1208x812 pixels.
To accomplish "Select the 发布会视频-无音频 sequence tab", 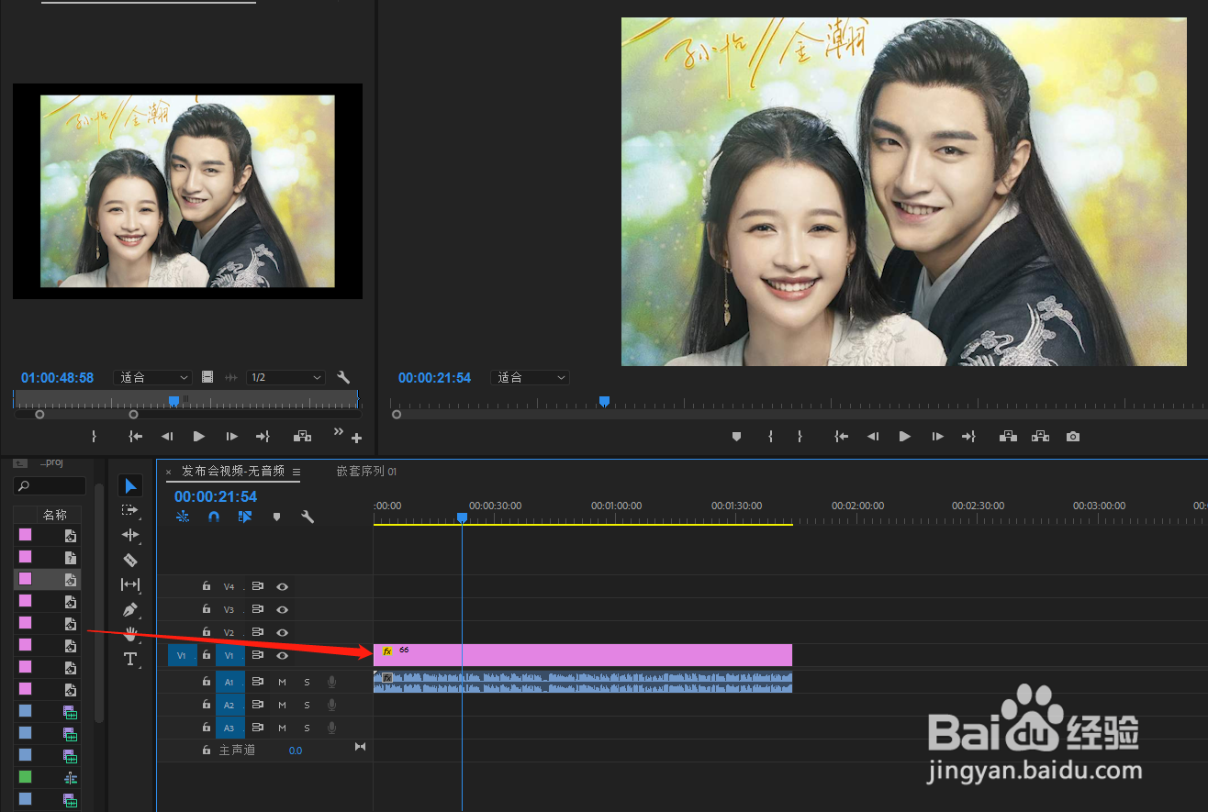I will [233, 471].
